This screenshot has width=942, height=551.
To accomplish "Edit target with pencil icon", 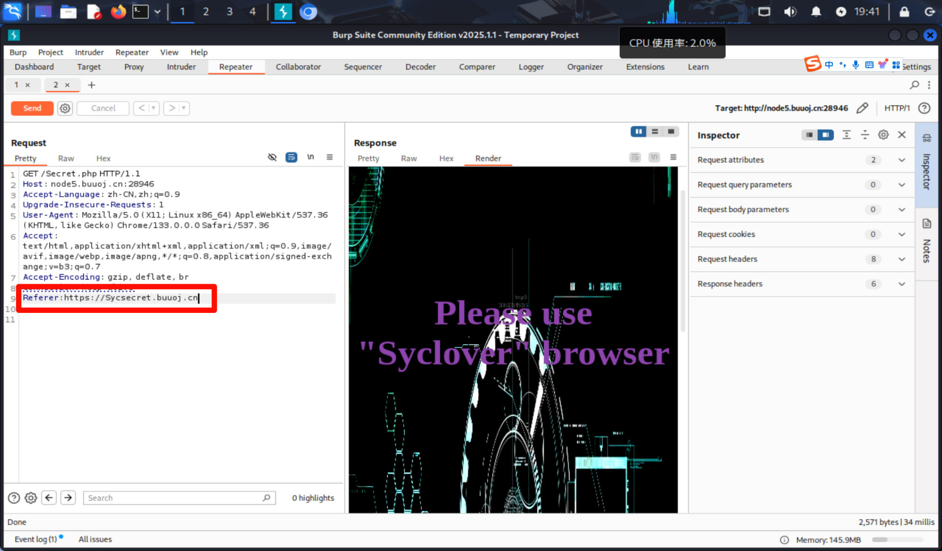I will [862, 108].
